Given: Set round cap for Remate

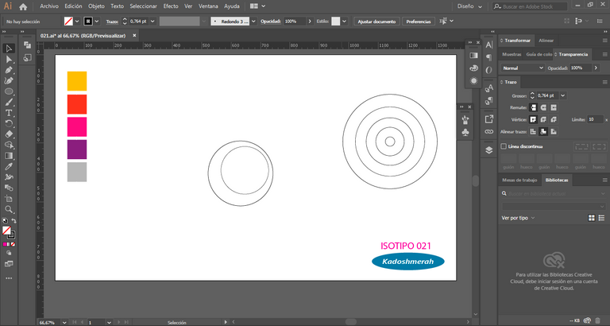Looking at the screenshot, I should [x=543, y=107].
